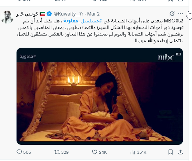The height and width of the screenshot is (161, 192).
Task: Repost the tweet with 329 reposts
Action: [x=57, y=152]
